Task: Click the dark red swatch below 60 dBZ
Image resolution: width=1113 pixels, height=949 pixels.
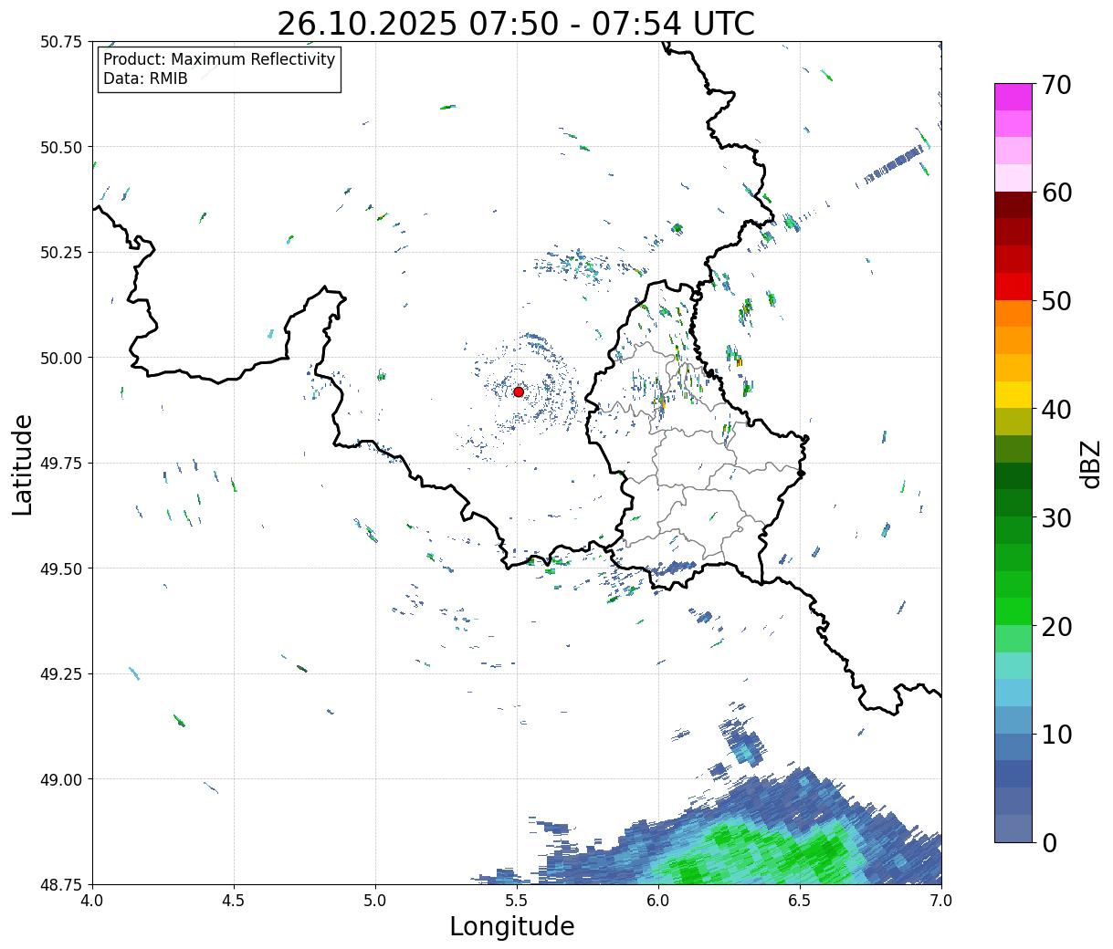Action: 1013,204
